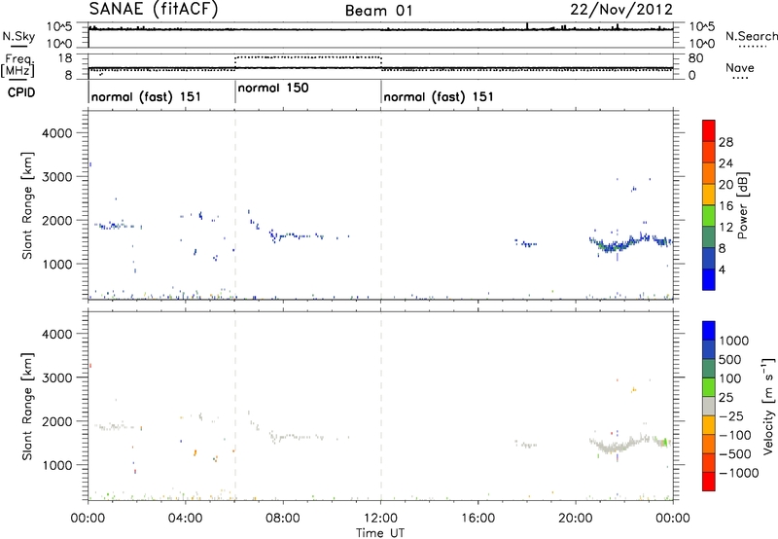The image size is (778, 539).
Task: Click the Slant Range label of velocity panel
Action: (x=27, y=407)
